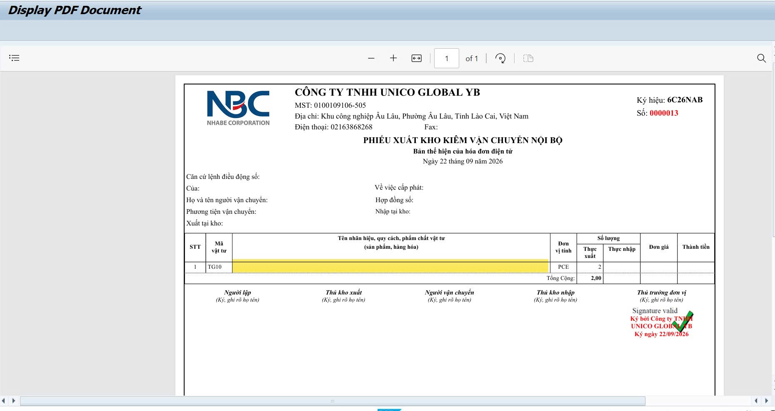Click the far-right scroll right arrow
This screenshot has width=775, height=411.
[x=767, y=401]
